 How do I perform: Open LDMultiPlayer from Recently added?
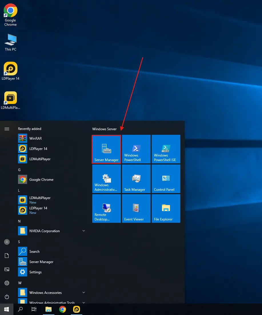click(x=52, y=159)
